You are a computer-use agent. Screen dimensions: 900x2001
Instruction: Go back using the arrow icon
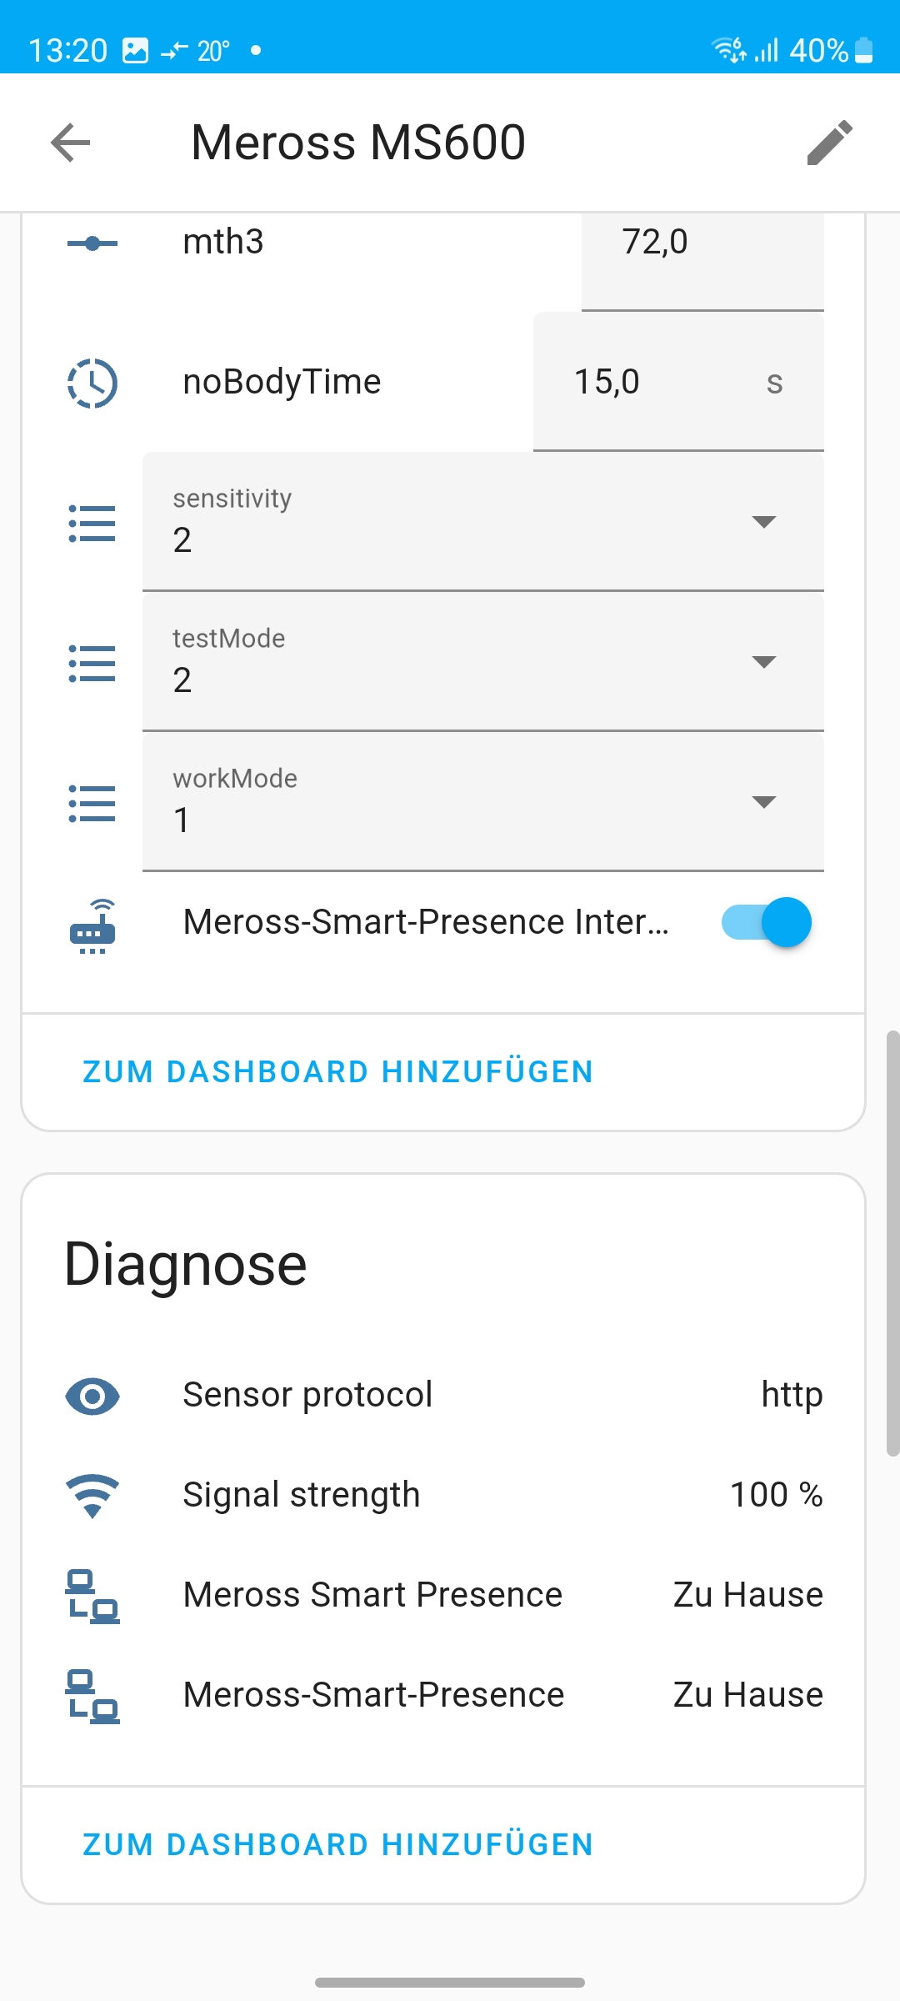pyautogui.click(x=71, y=143)
